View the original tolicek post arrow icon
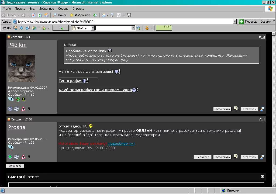The image size is (276, 194). tap(110, 51)
